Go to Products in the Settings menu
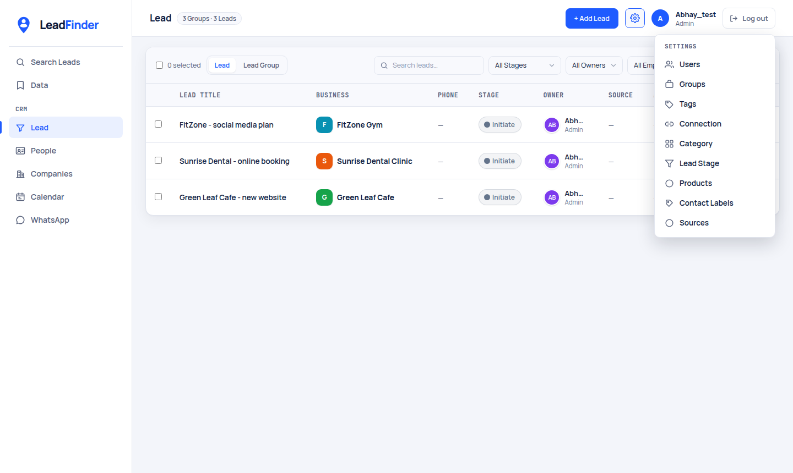The image size is (793, 473). point(715,183)
